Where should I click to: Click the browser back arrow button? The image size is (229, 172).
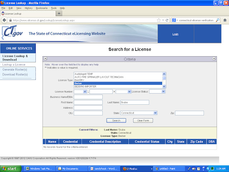pos(4,20)
